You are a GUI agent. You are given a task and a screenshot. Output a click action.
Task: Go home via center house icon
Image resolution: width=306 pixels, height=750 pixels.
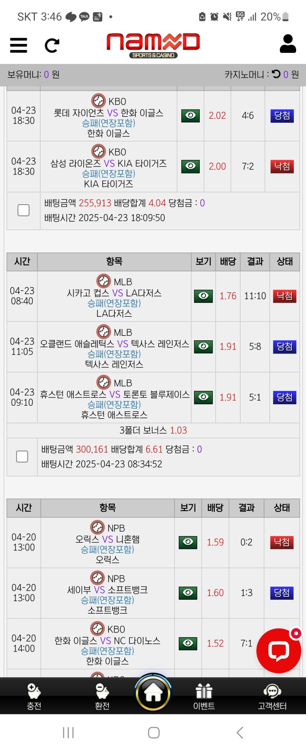point(153,693)
